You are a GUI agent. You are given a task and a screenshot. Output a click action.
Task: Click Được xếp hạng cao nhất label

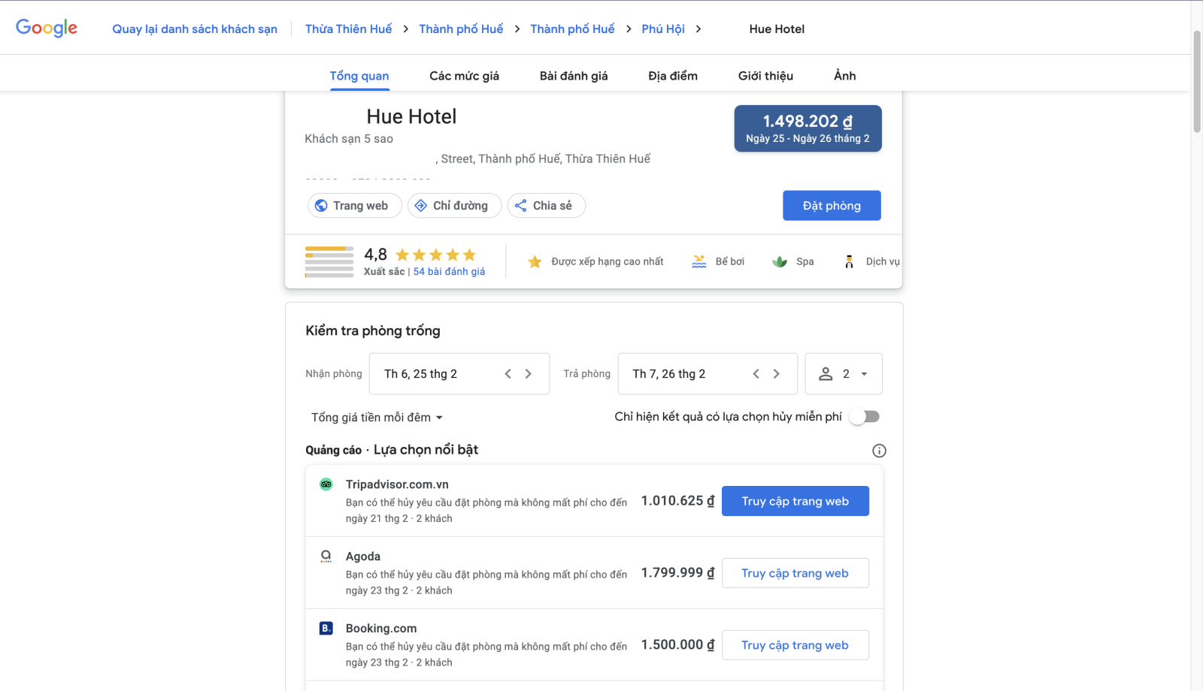tap(608, 261)
